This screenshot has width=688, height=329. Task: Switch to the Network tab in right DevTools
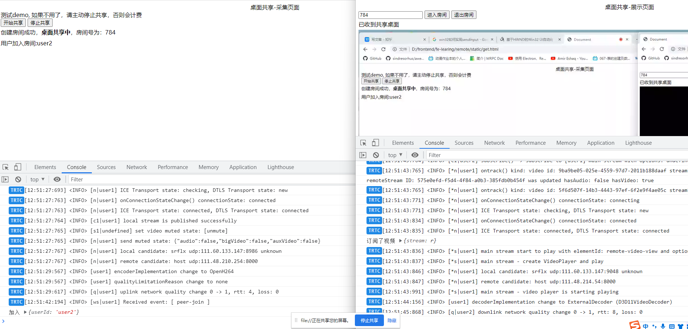tap(494, 143)
